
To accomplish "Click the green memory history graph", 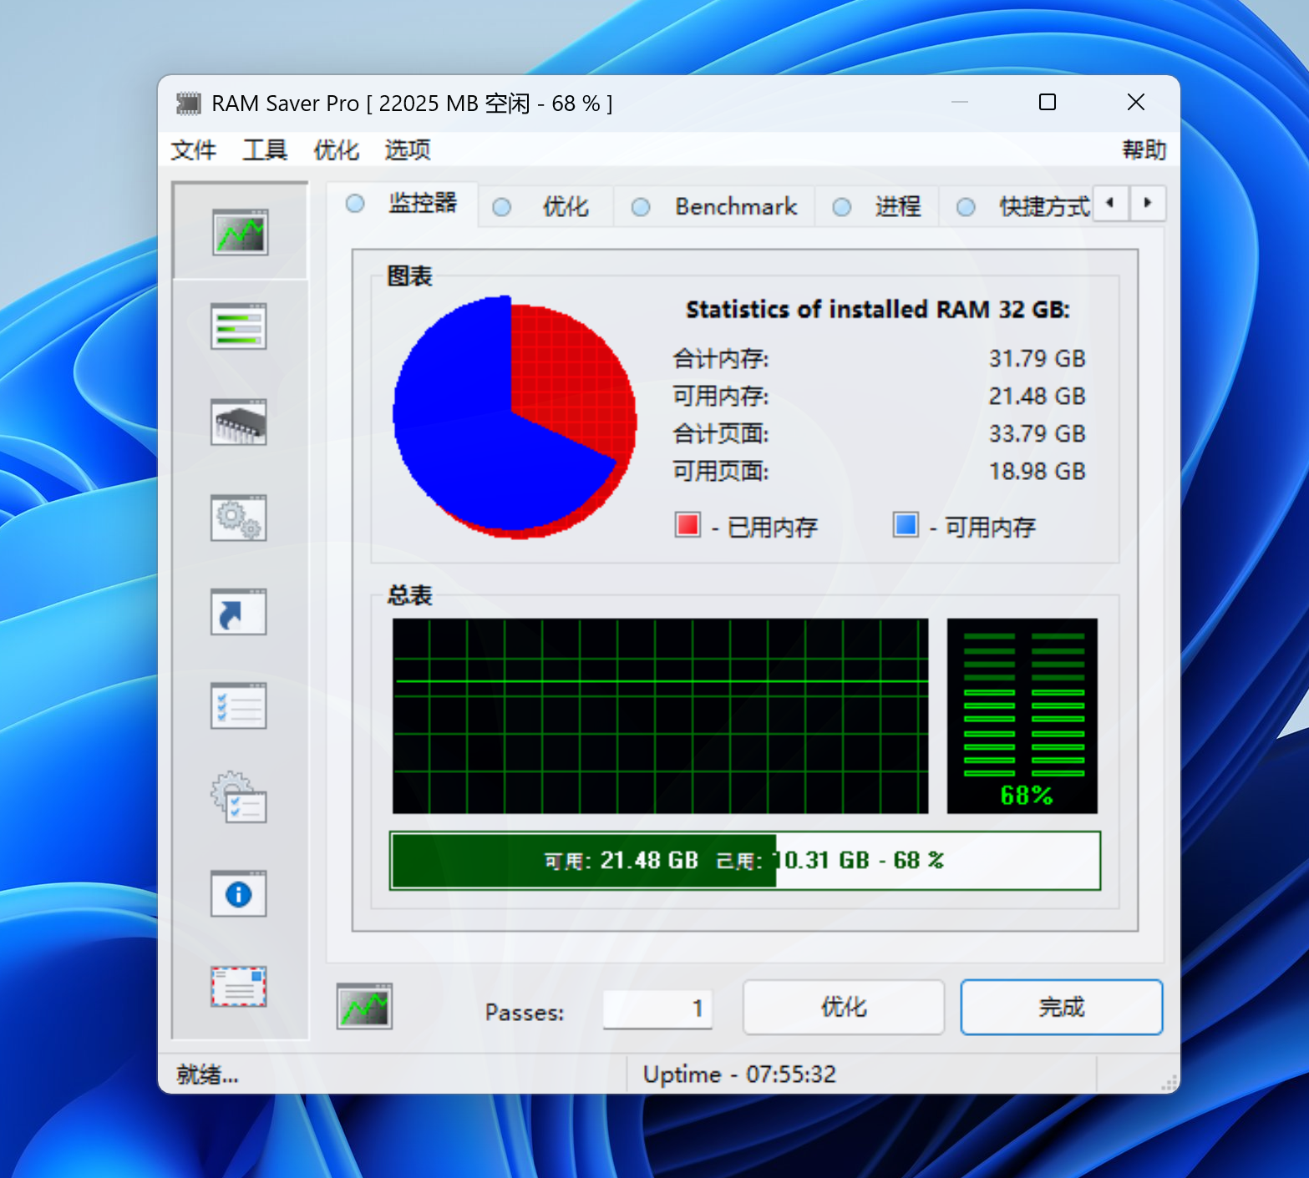I will [660, 716].
